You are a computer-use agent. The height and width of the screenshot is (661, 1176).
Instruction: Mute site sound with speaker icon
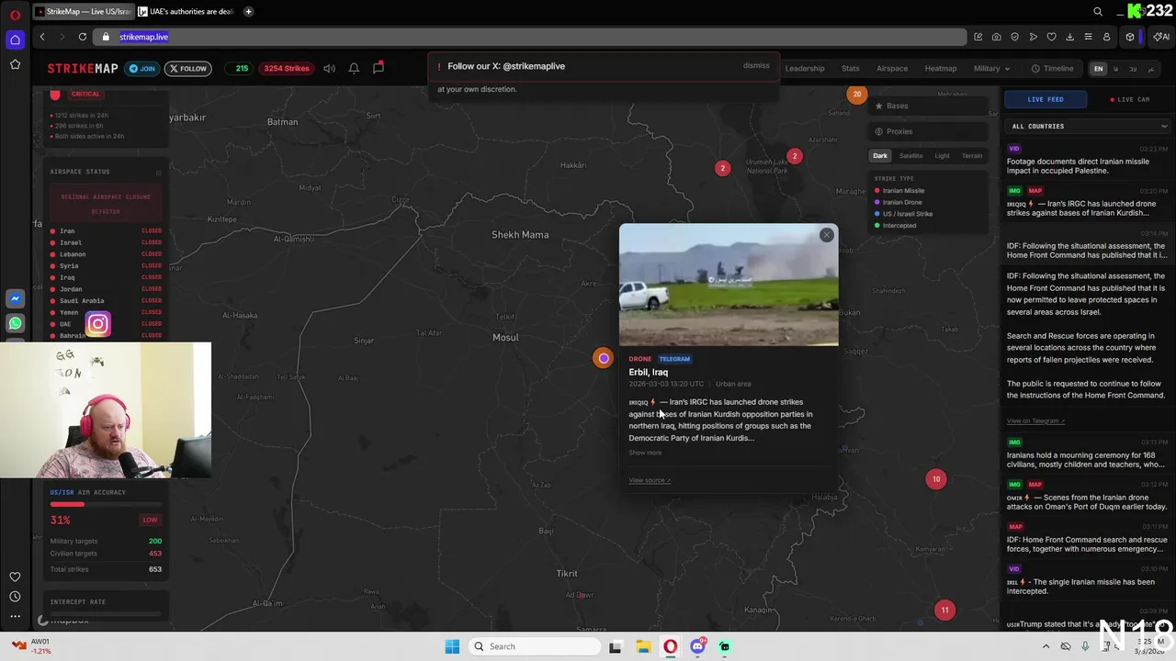[x=329, y=68]
